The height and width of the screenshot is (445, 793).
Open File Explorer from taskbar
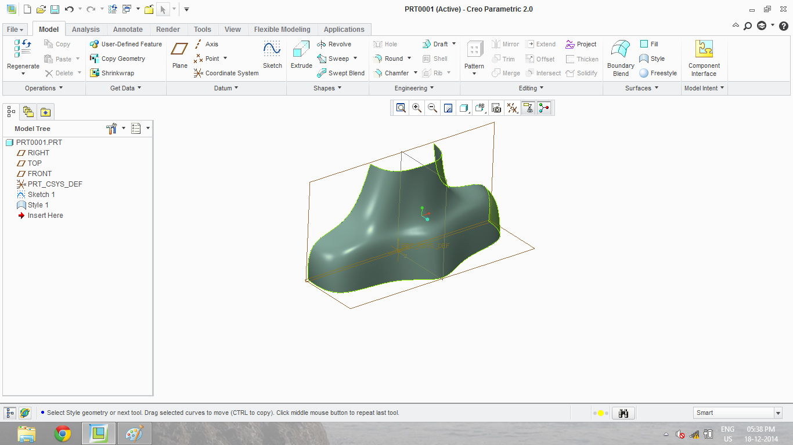27,433
